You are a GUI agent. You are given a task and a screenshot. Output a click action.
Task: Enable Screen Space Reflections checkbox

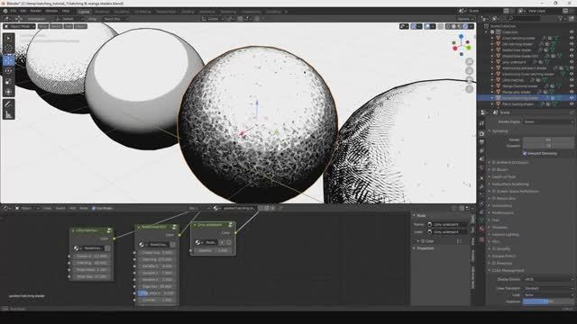(494, 192)
